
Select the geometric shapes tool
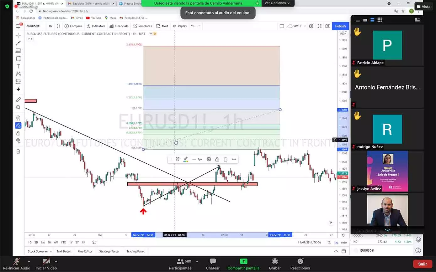[x=18, y=59]
